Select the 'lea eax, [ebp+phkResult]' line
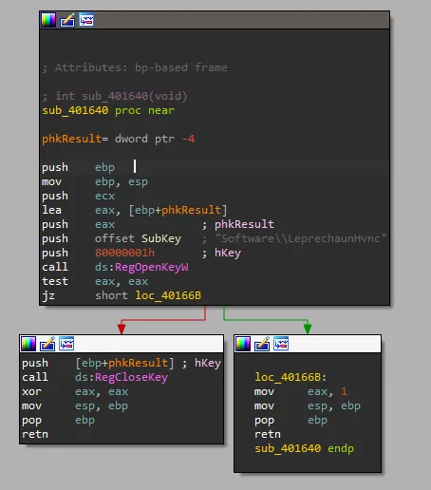The width and height of the screenshot is (431, 490). pyautogui.click(x=135, y=210)
